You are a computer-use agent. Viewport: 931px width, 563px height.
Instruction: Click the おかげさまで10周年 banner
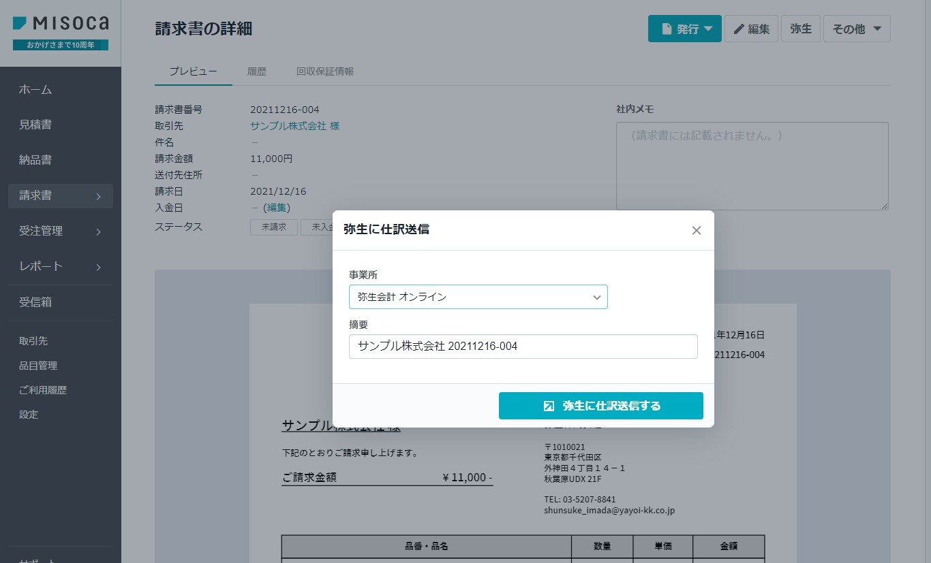coord(61,45)
